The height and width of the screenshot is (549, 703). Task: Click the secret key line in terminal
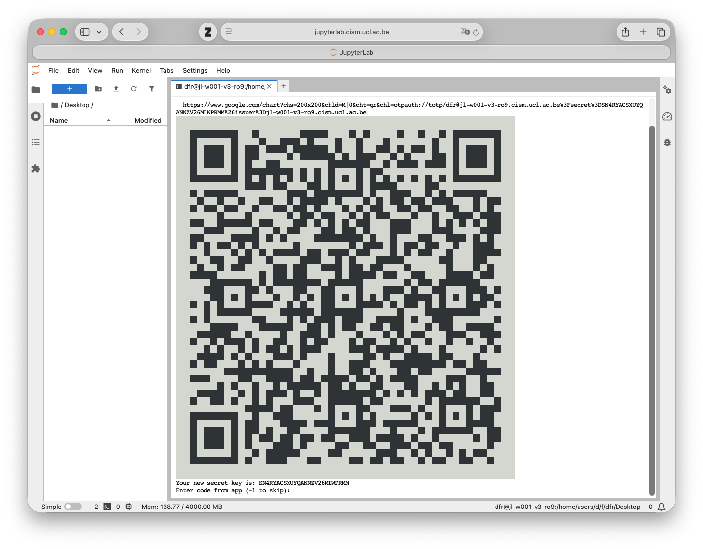[262, 483]
